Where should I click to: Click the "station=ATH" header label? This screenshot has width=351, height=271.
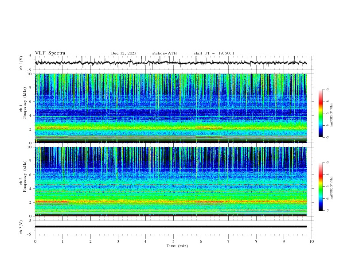(x=164, y=53)
